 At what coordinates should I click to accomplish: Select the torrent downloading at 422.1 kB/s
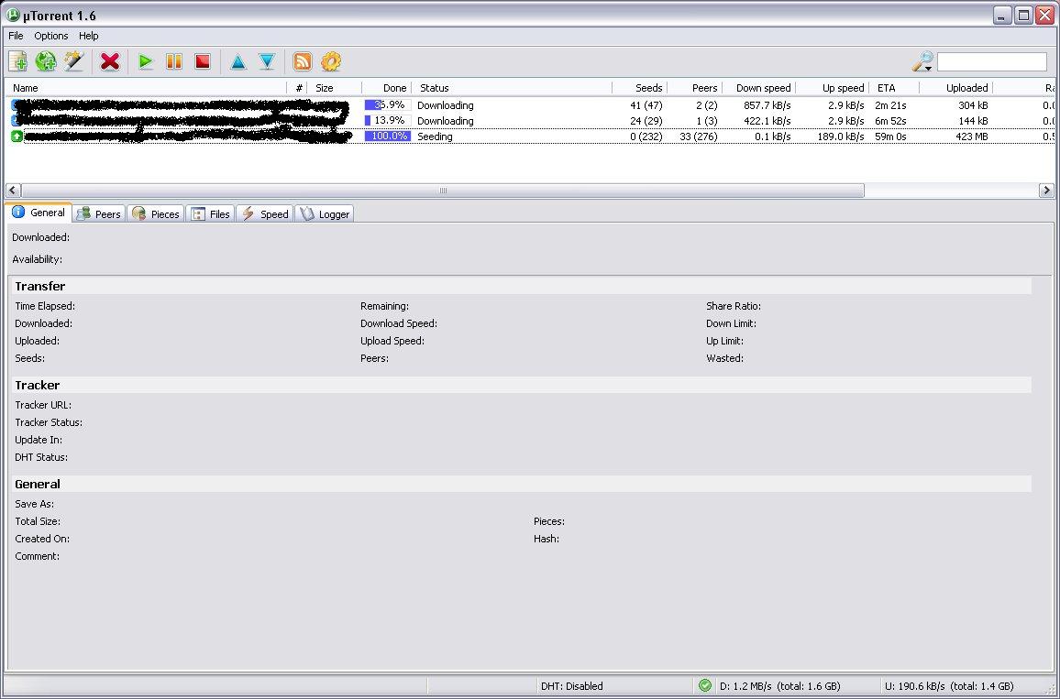click(531, 121)
